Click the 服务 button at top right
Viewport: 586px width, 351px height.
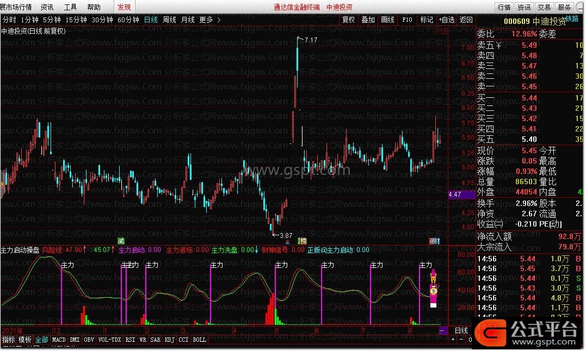[564, 7]
